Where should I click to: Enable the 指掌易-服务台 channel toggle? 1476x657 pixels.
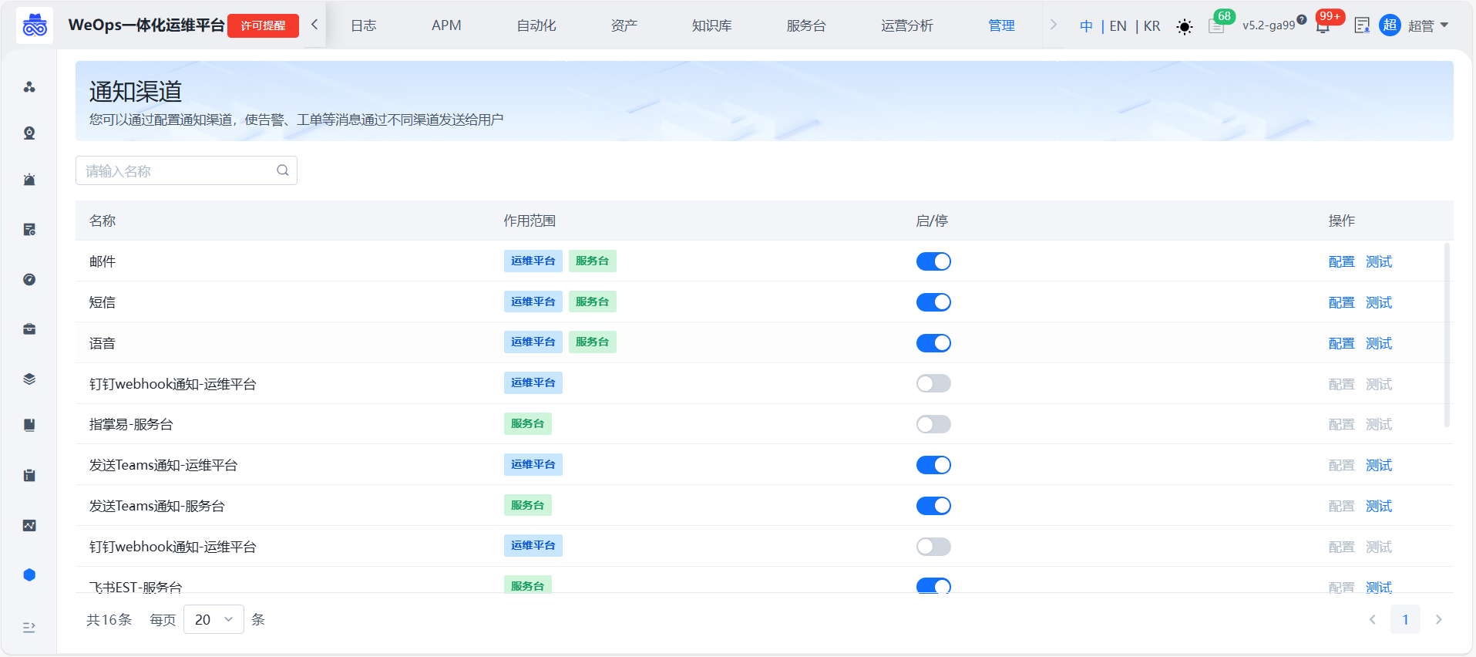point(933,424)
